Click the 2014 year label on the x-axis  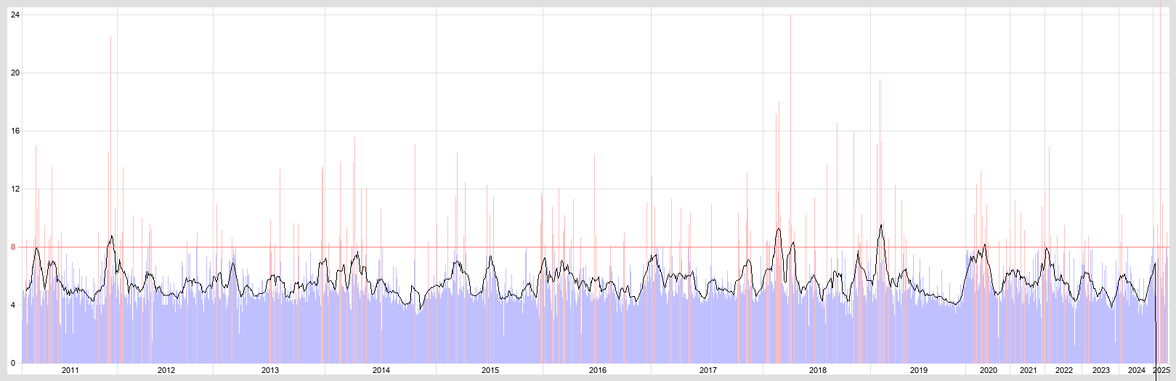point(381,370)
